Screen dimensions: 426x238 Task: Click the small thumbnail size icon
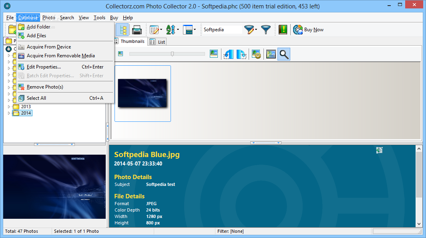[x=121, y=54]
